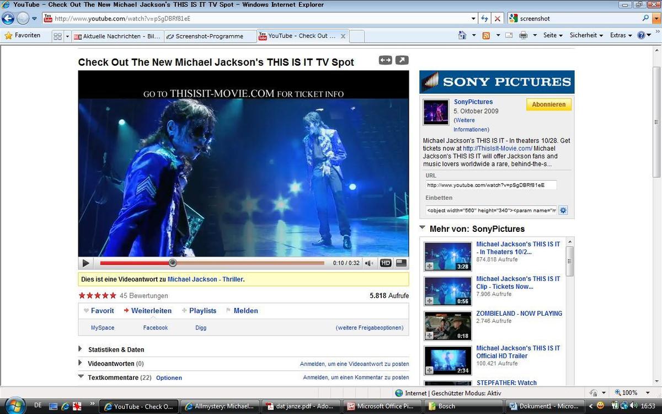Add ZOMBIELAND video to queue plus icon
662x414 pixels.
430,336
